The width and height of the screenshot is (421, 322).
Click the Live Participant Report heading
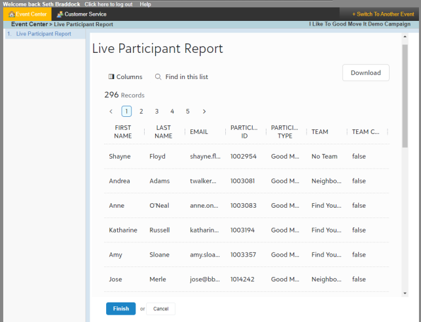[157, 49]
